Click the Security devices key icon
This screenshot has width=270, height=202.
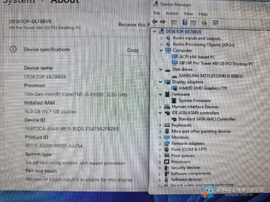click(167, 168)
